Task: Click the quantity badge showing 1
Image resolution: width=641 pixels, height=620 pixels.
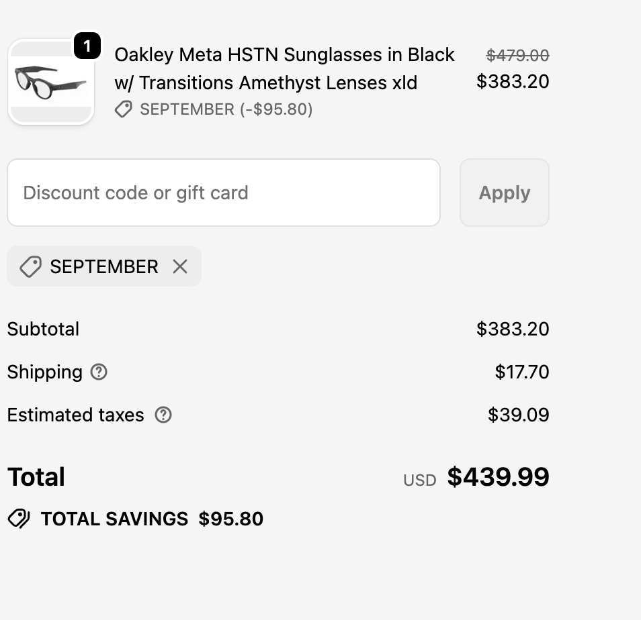Action: click(x=87, y=46)
